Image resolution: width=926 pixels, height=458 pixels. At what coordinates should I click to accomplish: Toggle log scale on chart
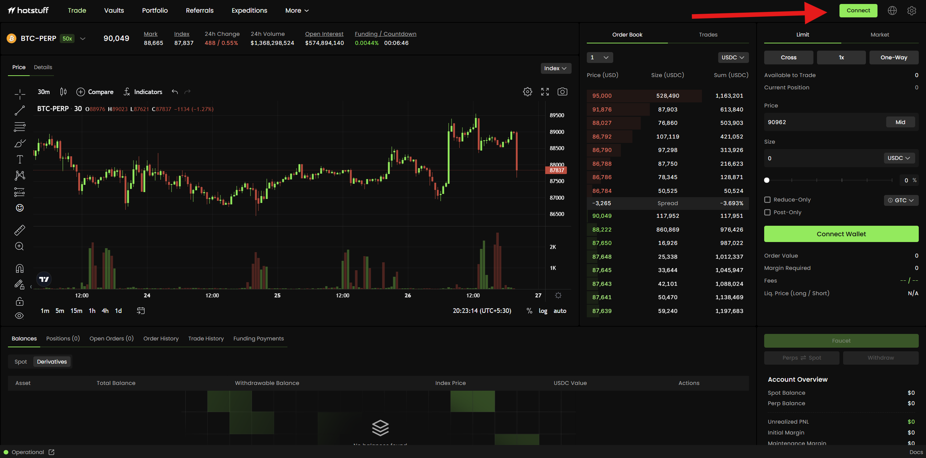[543, 311]
